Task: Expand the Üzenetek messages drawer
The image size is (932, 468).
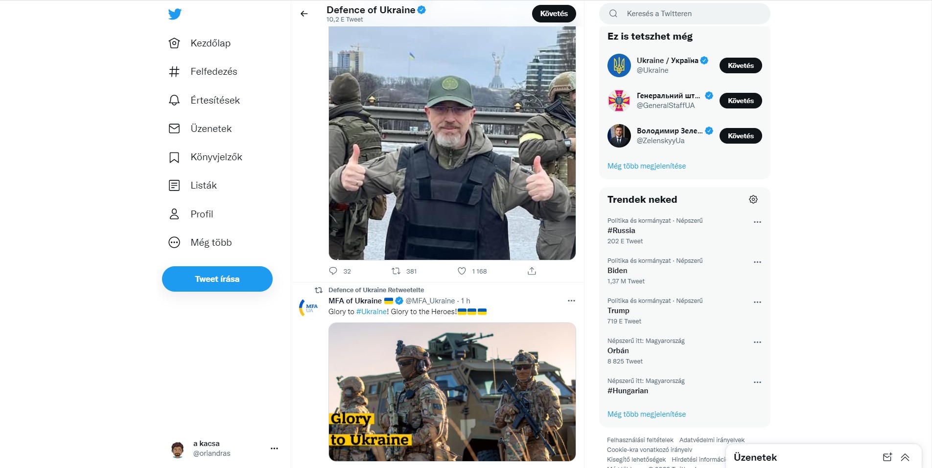Action: click(x=905, y=457)
